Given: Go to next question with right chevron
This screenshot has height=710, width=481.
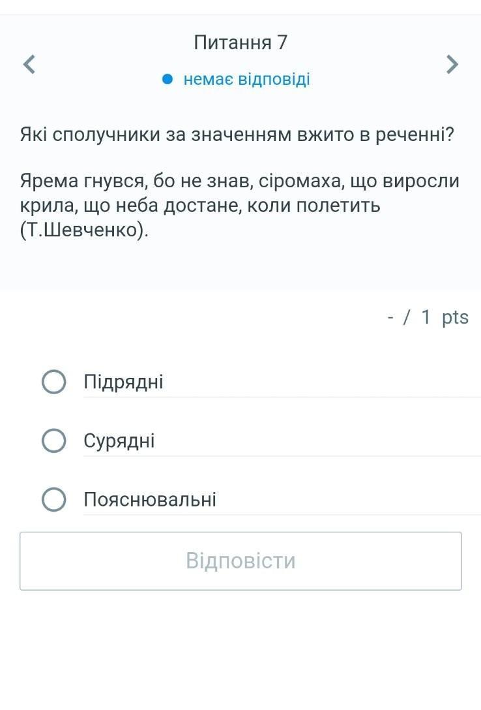Looking at the screenshot, I should [x=452, y=64].
